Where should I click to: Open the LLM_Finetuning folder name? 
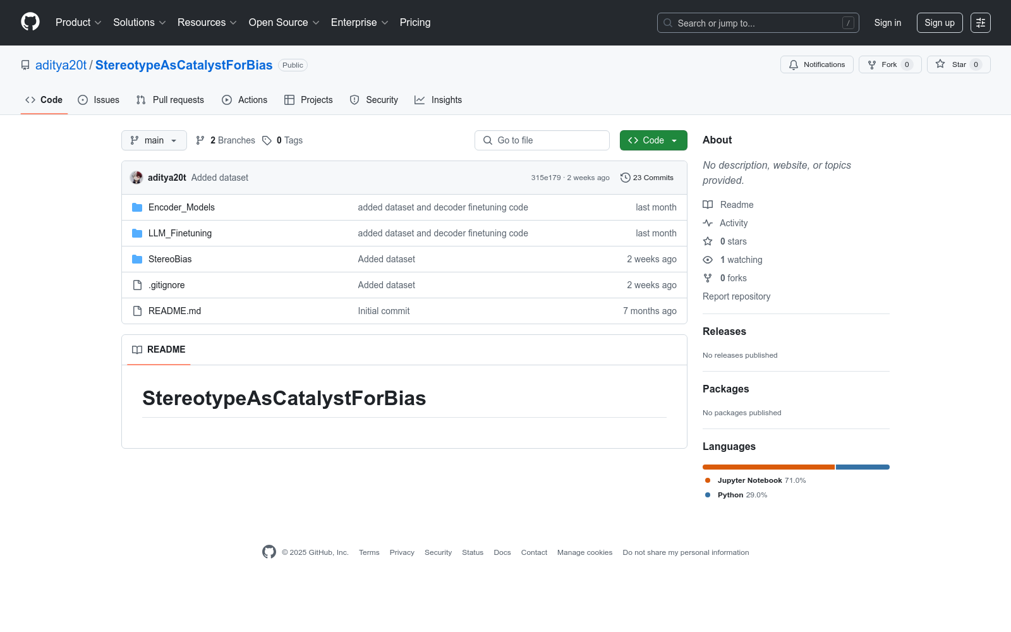coord(180,233)
